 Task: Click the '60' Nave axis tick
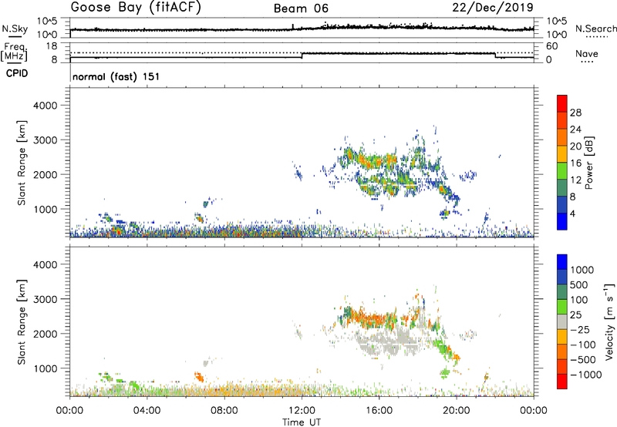551,46
